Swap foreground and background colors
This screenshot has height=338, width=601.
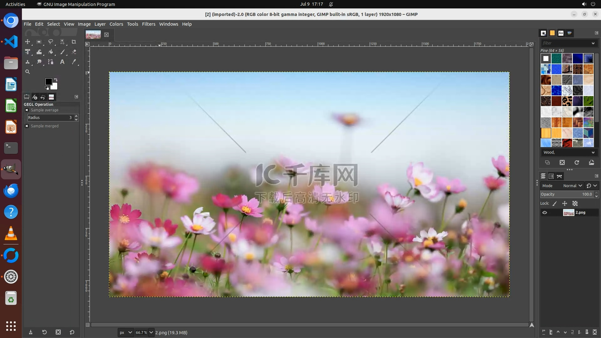click(56, 79)
